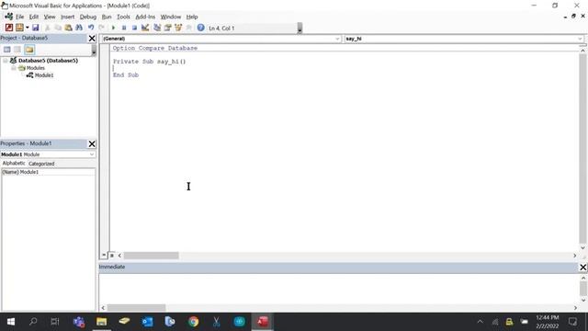
Task: Click Full Module View button at code window bottom
Action: tap(112, 256)
